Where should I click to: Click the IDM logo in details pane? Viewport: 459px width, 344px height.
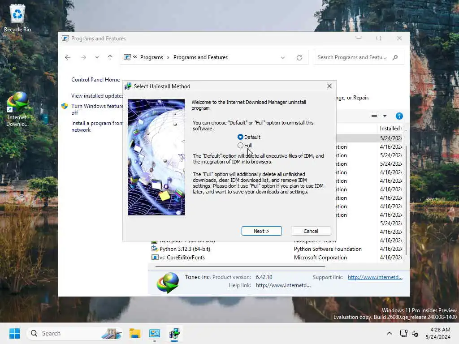168,282
